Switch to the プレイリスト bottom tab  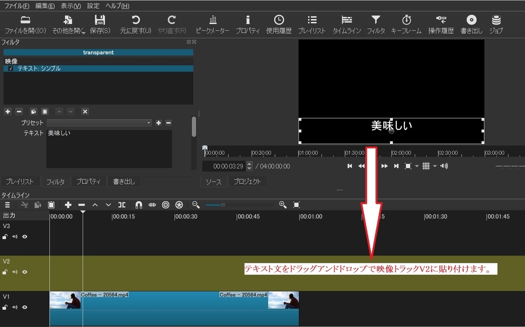click(x=20, y=181)
